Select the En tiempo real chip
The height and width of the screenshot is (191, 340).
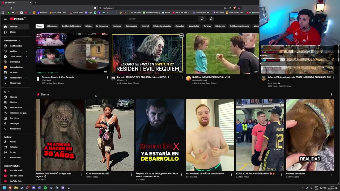pos(102,26)
